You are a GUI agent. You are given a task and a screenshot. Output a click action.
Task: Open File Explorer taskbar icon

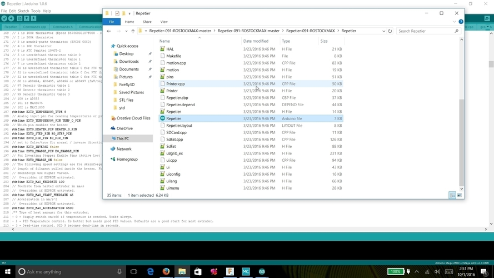coord(182,271)
